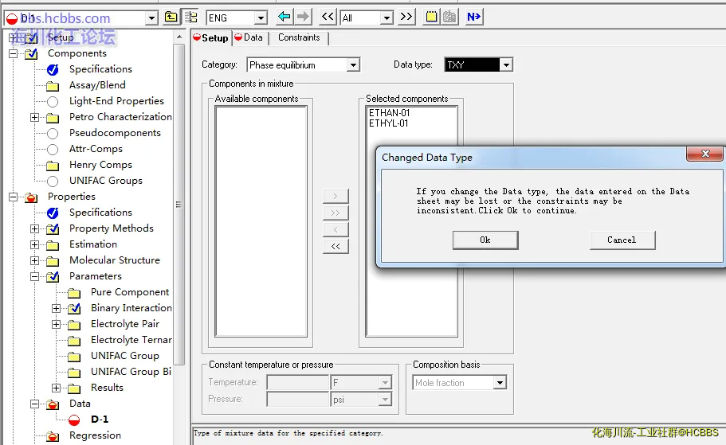Select ETHYL-01 in Selected components
This screenshot has width=726, height=445.
(388, 123)
